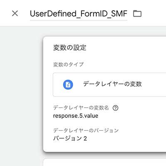Image resolution: width=166 pixels, height=166 pixels.
Task: Click the underline beneath the variable name
Action: click(78, 20)
